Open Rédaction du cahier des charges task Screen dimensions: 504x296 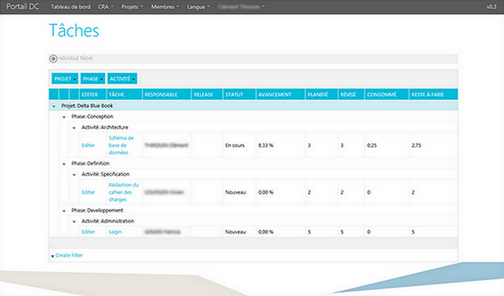[x=123, y=192]
